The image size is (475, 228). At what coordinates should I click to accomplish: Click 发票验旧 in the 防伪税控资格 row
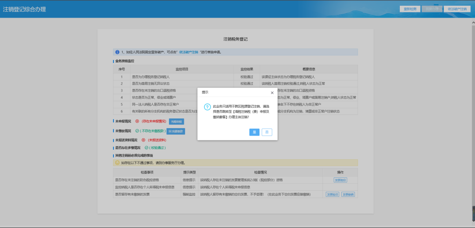(x=340, y=180)
